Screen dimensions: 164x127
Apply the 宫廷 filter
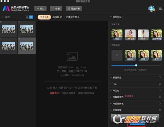coord(143,55)
